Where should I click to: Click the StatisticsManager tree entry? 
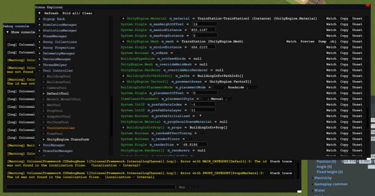(60, 30)
